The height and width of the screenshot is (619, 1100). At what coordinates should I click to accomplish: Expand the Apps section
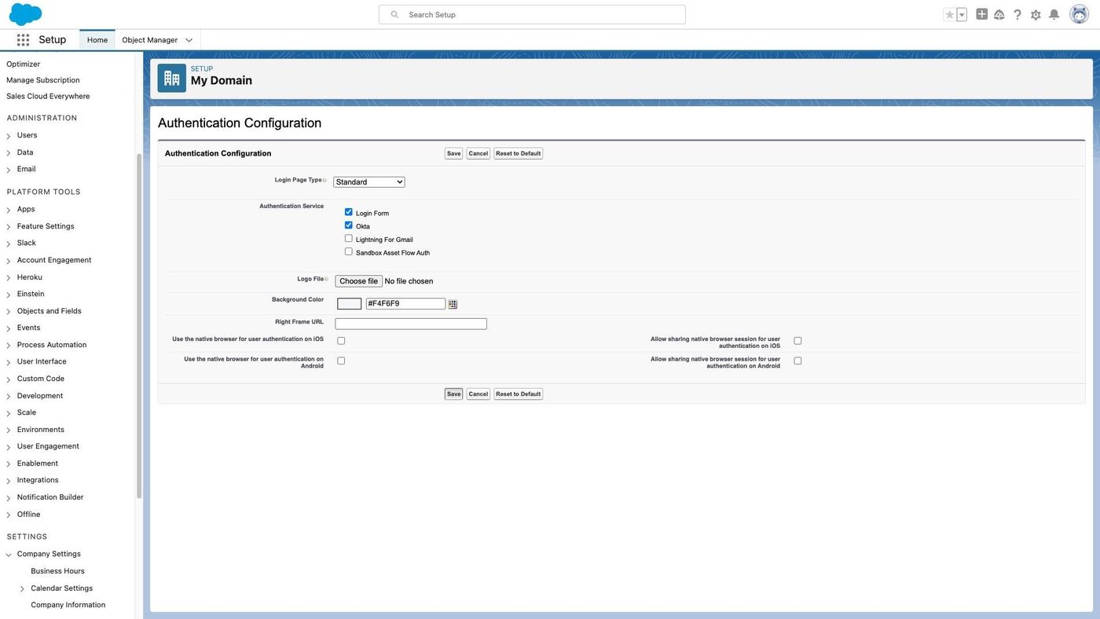tap(9, 210)
